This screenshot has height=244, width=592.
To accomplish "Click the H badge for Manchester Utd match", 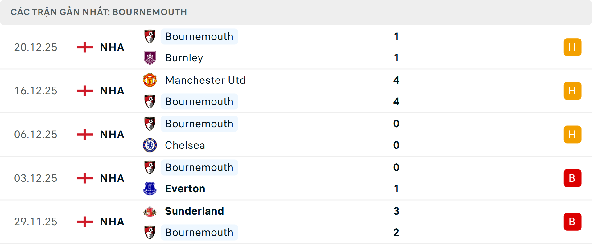I will 572,91.
